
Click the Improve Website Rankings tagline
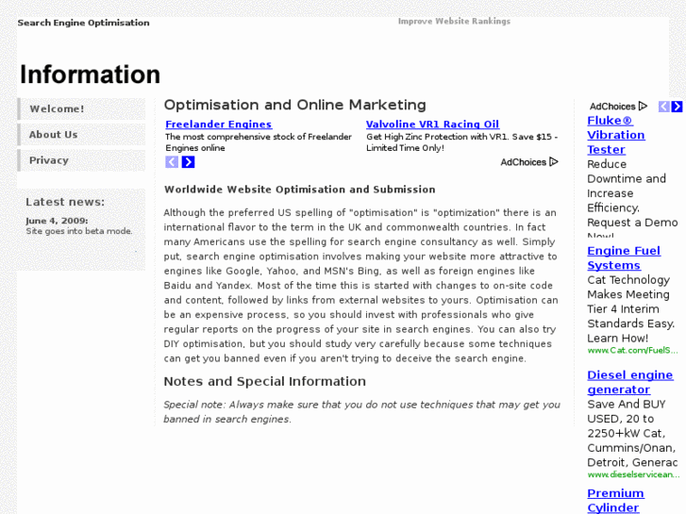click(x=454, y=22)
